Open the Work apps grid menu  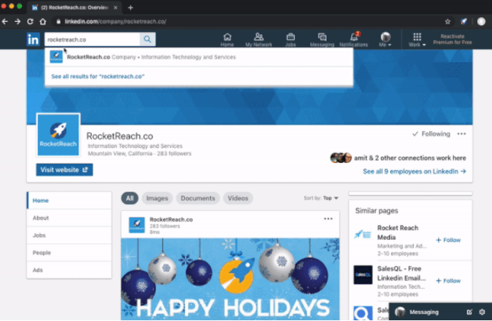pos(417,40)
